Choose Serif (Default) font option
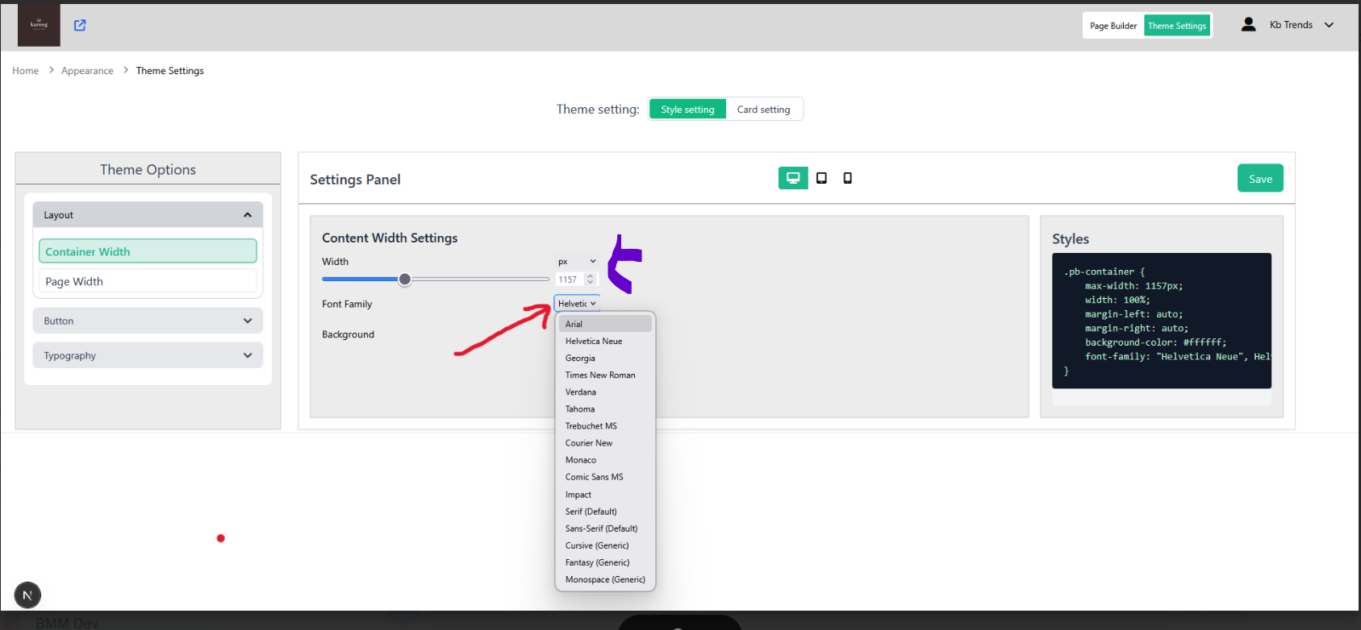 (605, 512)
